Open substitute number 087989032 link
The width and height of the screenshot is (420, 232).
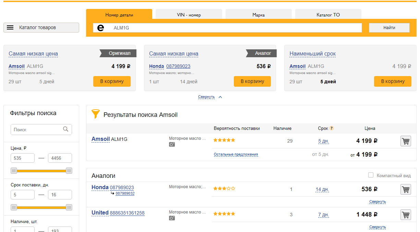pos(125,194)
